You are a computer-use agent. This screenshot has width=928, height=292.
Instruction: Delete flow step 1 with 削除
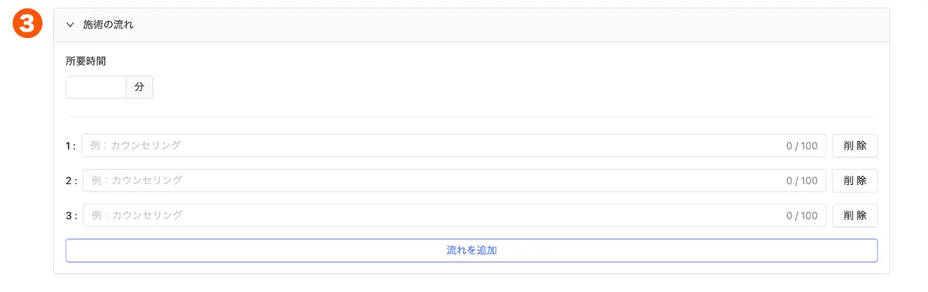click(855, 145)
